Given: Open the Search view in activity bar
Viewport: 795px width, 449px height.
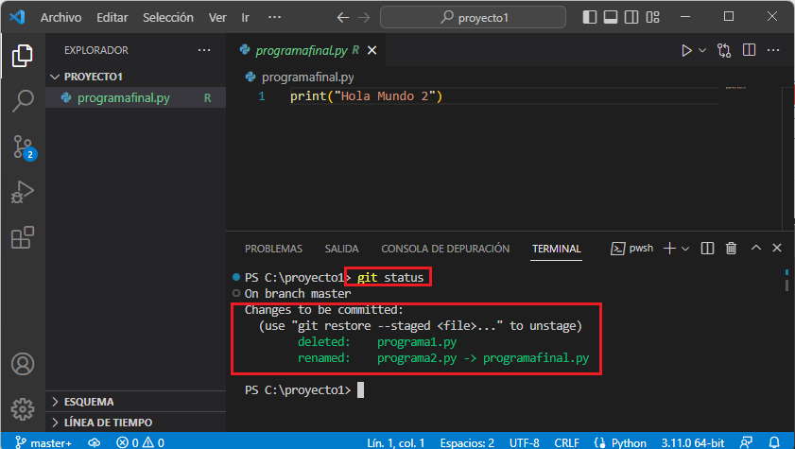Looking at the screenshot, I should tap(23, 101).
